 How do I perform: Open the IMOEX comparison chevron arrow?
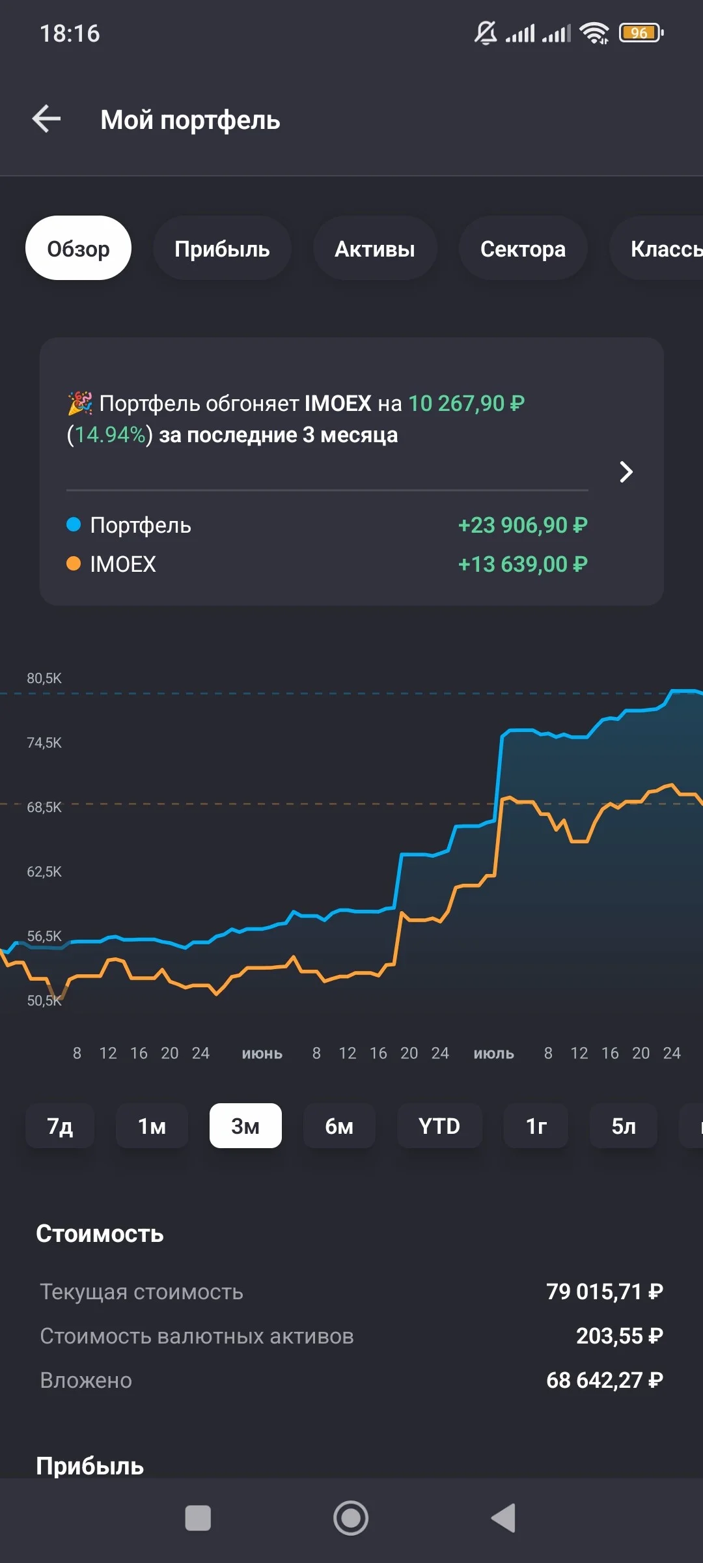(x=626, y=472)
